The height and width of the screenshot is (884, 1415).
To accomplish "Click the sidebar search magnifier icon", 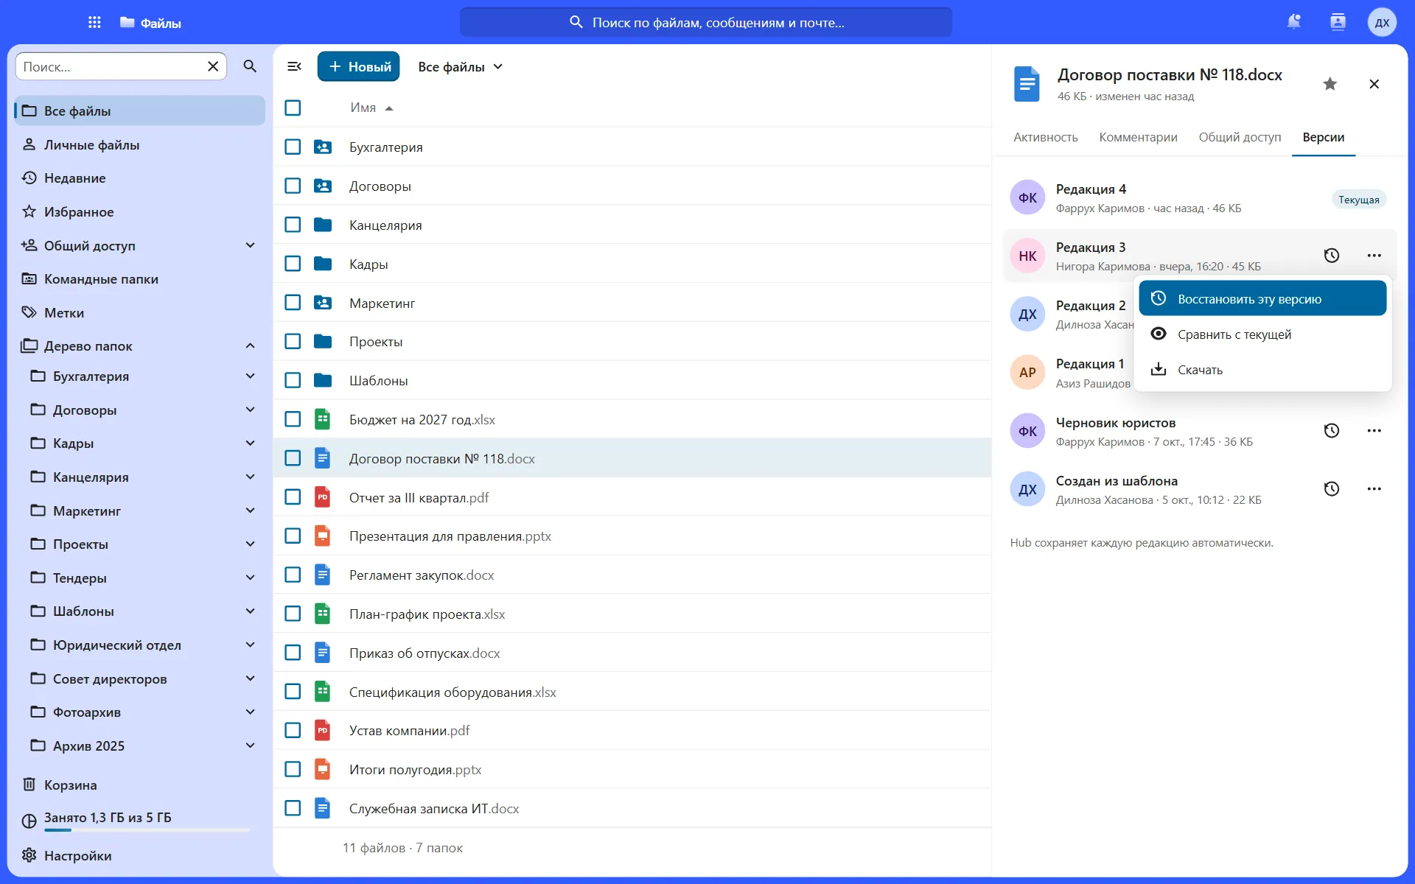I will click(x=250, y=66).
